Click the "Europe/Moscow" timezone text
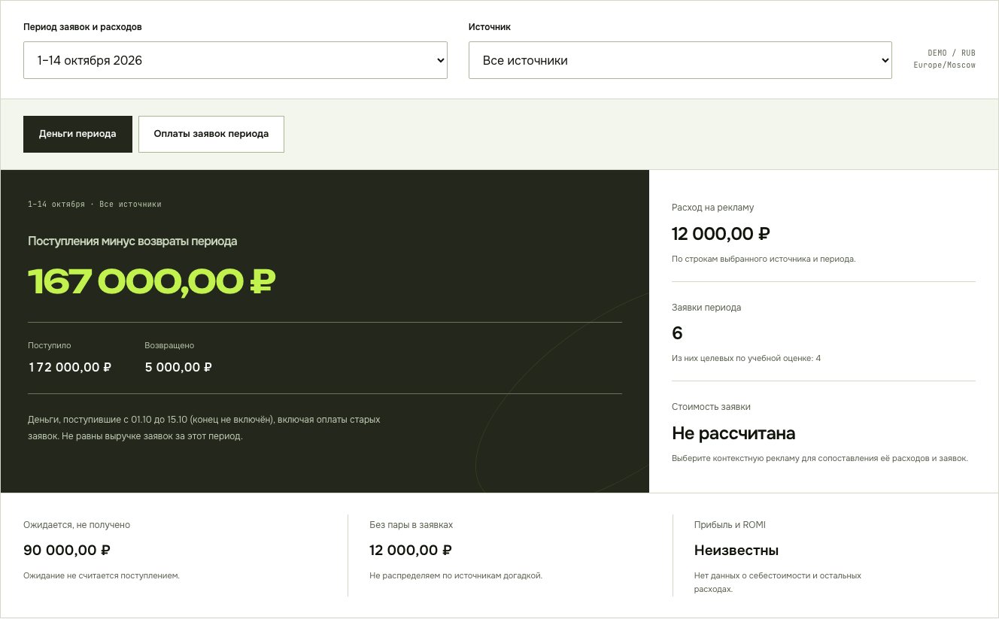 (x=945, y=65)
